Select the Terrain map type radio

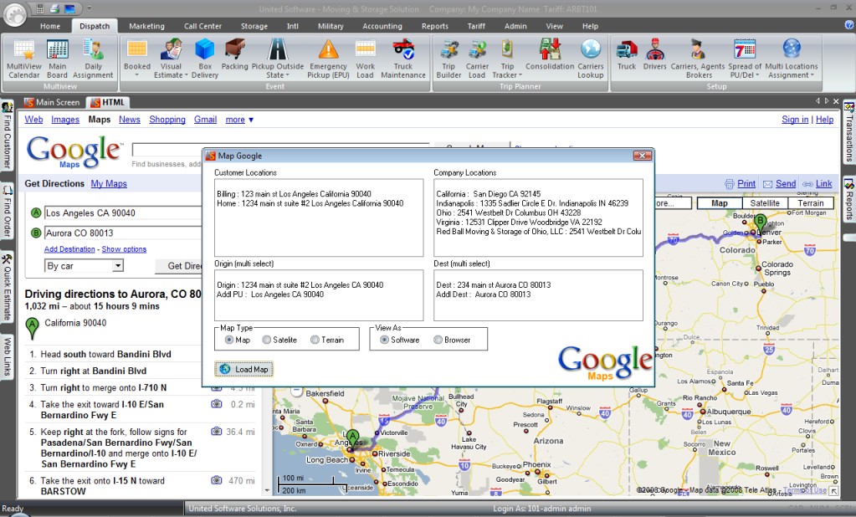pyautogui.click(x=315, y=340)
